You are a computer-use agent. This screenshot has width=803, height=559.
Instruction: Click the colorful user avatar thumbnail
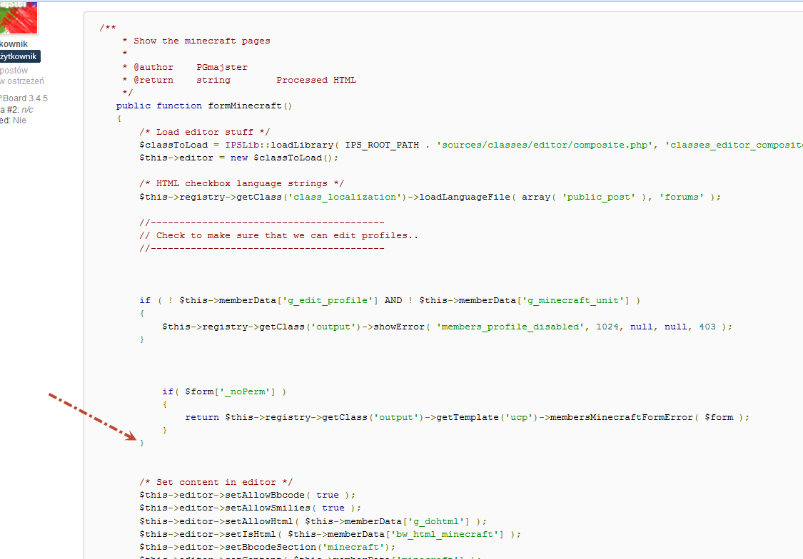pos(19,17)
